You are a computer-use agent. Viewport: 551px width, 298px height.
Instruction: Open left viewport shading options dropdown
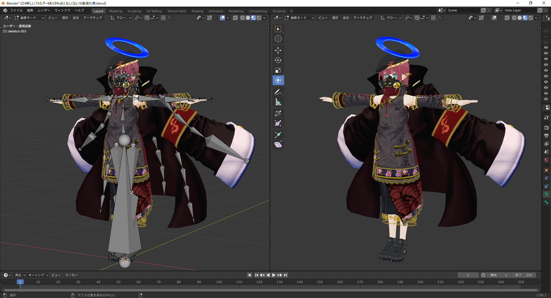tap(264, 18)
